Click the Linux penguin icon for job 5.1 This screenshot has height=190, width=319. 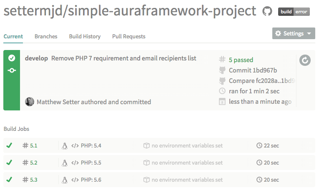pos(65,146)
